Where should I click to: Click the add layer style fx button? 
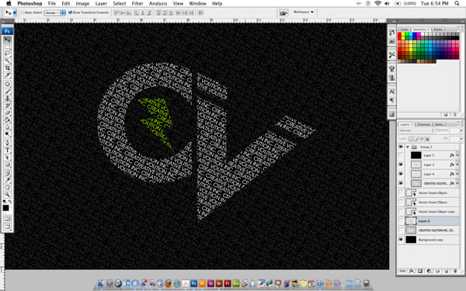412,271
